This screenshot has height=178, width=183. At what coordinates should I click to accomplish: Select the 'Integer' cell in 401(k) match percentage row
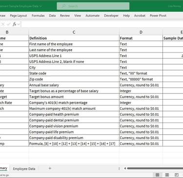(141, 103)
